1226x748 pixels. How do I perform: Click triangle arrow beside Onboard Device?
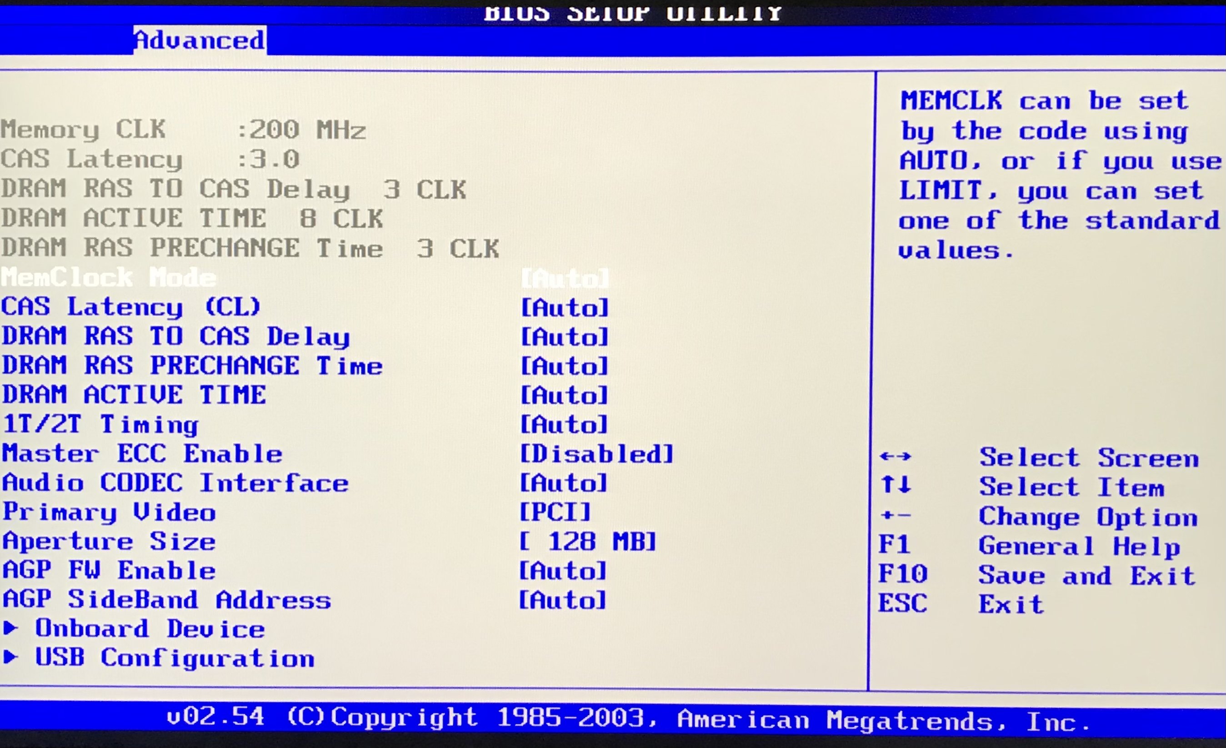[x=10, y=628]
